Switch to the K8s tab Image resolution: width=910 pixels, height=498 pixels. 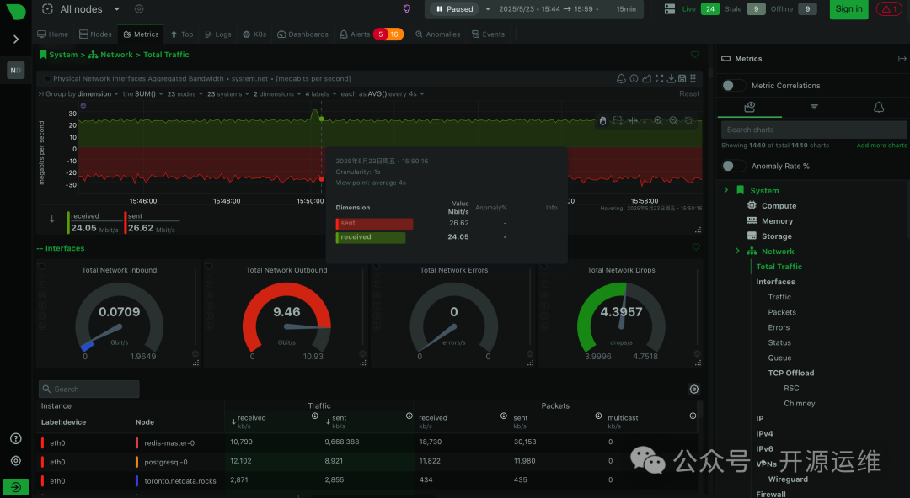pyautogui.click(x=254, y=34)
